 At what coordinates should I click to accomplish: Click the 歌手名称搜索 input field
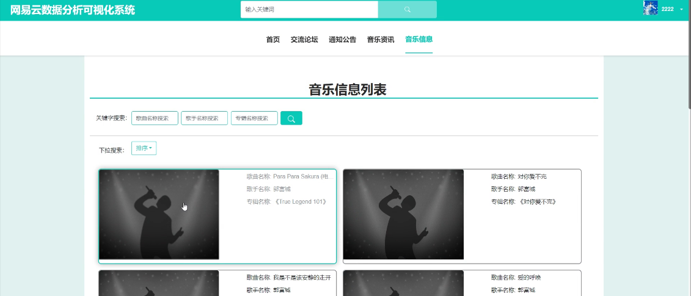coord(205,118)
